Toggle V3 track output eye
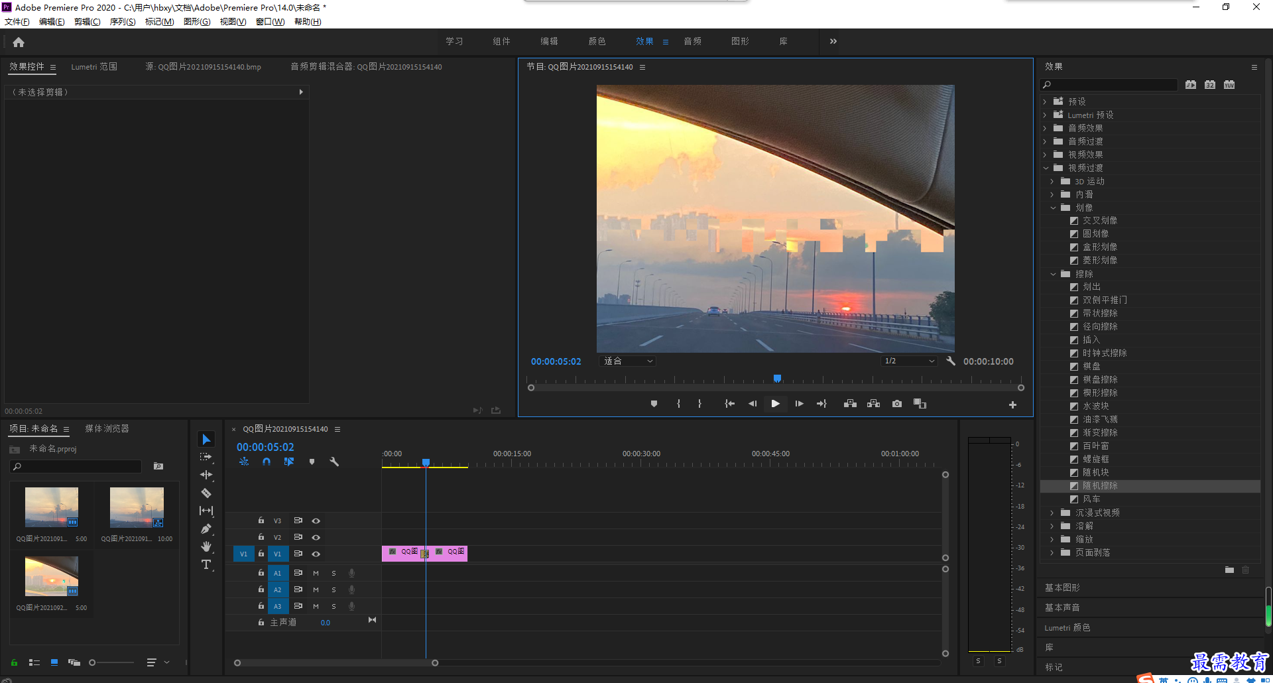 point(316,521)
